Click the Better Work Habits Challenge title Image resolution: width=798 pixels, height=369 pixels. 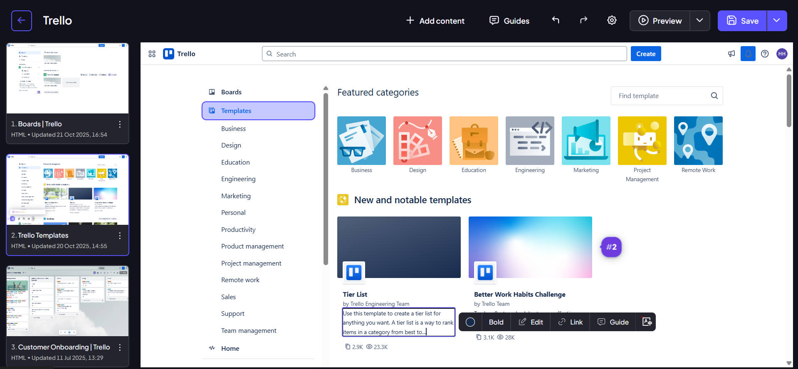[x=520, y=295]
